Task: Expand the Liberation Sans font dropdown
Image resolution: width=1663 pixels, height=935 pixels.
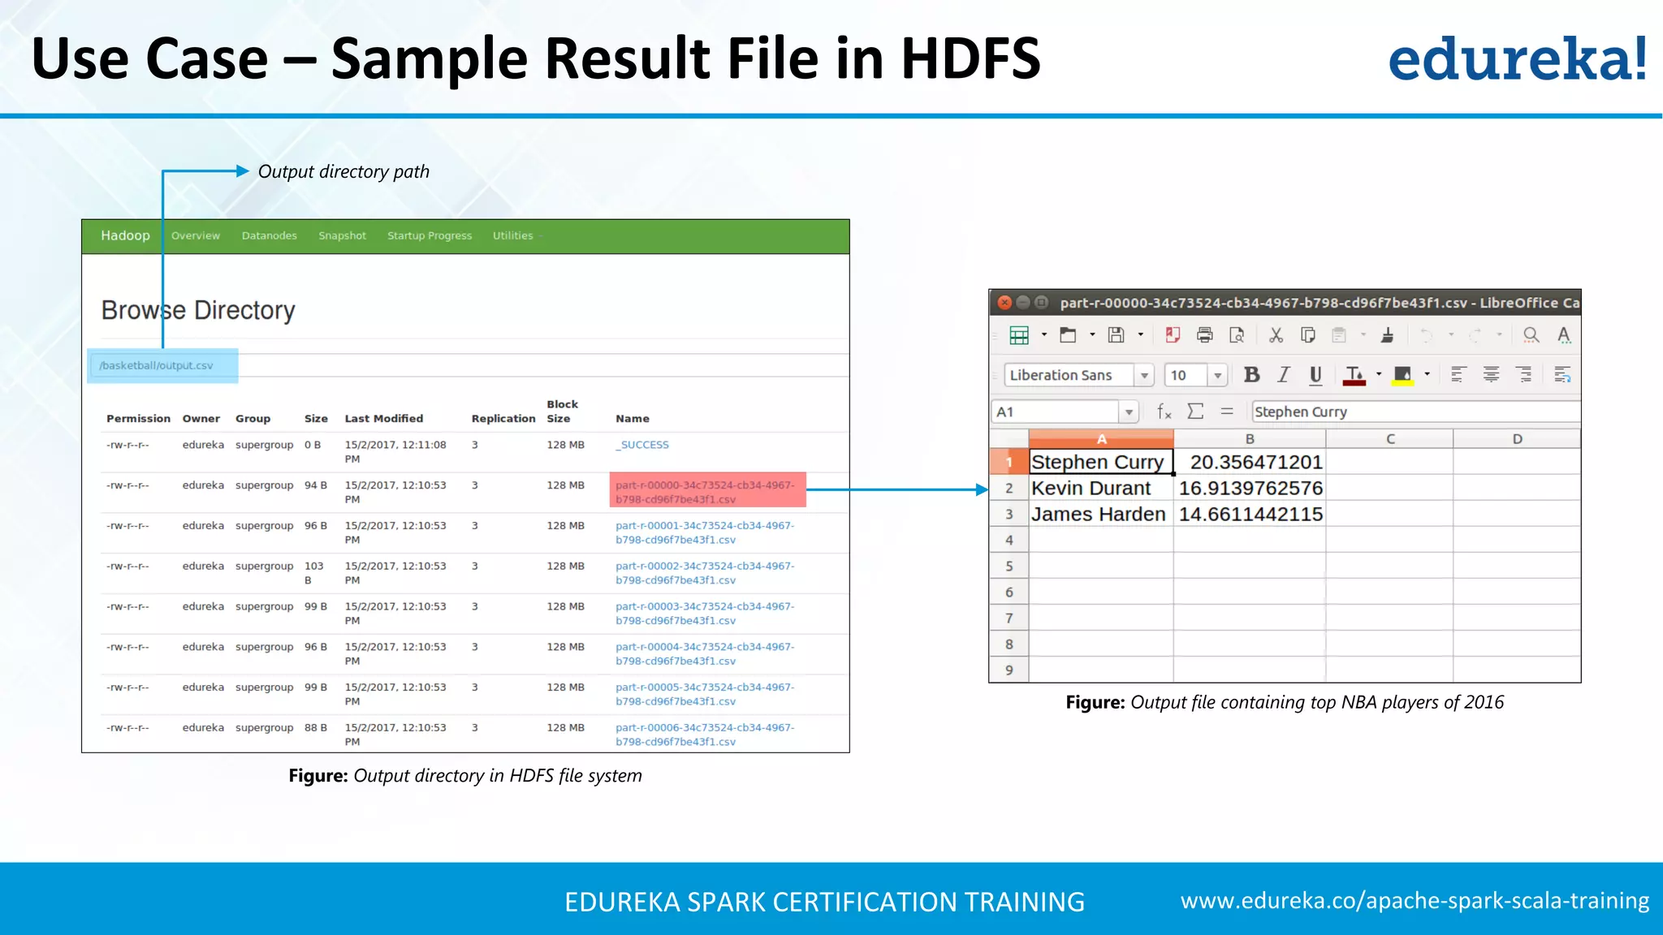Action: click(1144, 375)
